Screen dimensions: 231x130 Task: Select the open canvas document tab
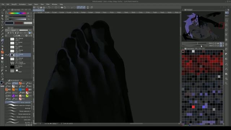pyautogui.click(x=39, y=10)
